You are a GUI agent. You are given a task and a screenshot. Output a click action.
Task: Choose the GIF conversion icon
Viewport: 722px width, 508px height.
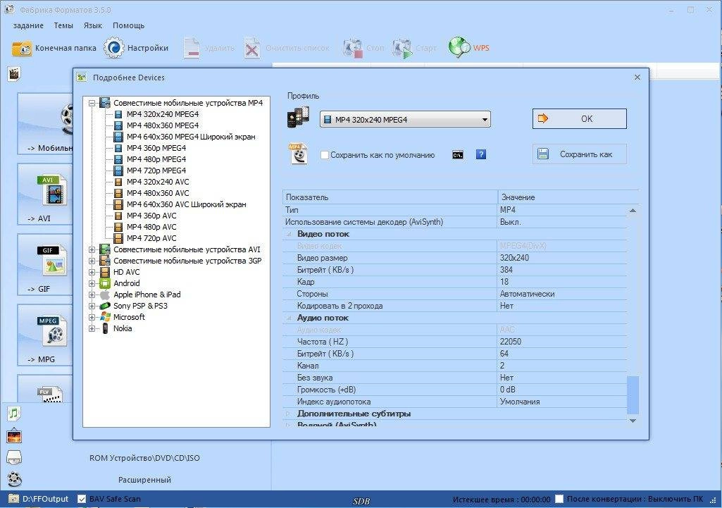click(x=54, y=260)
